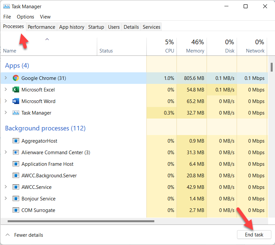The height and width of the screenshot is (245, 275).
Task: Expand the Google Chrome process group
Action: (6, 78)
